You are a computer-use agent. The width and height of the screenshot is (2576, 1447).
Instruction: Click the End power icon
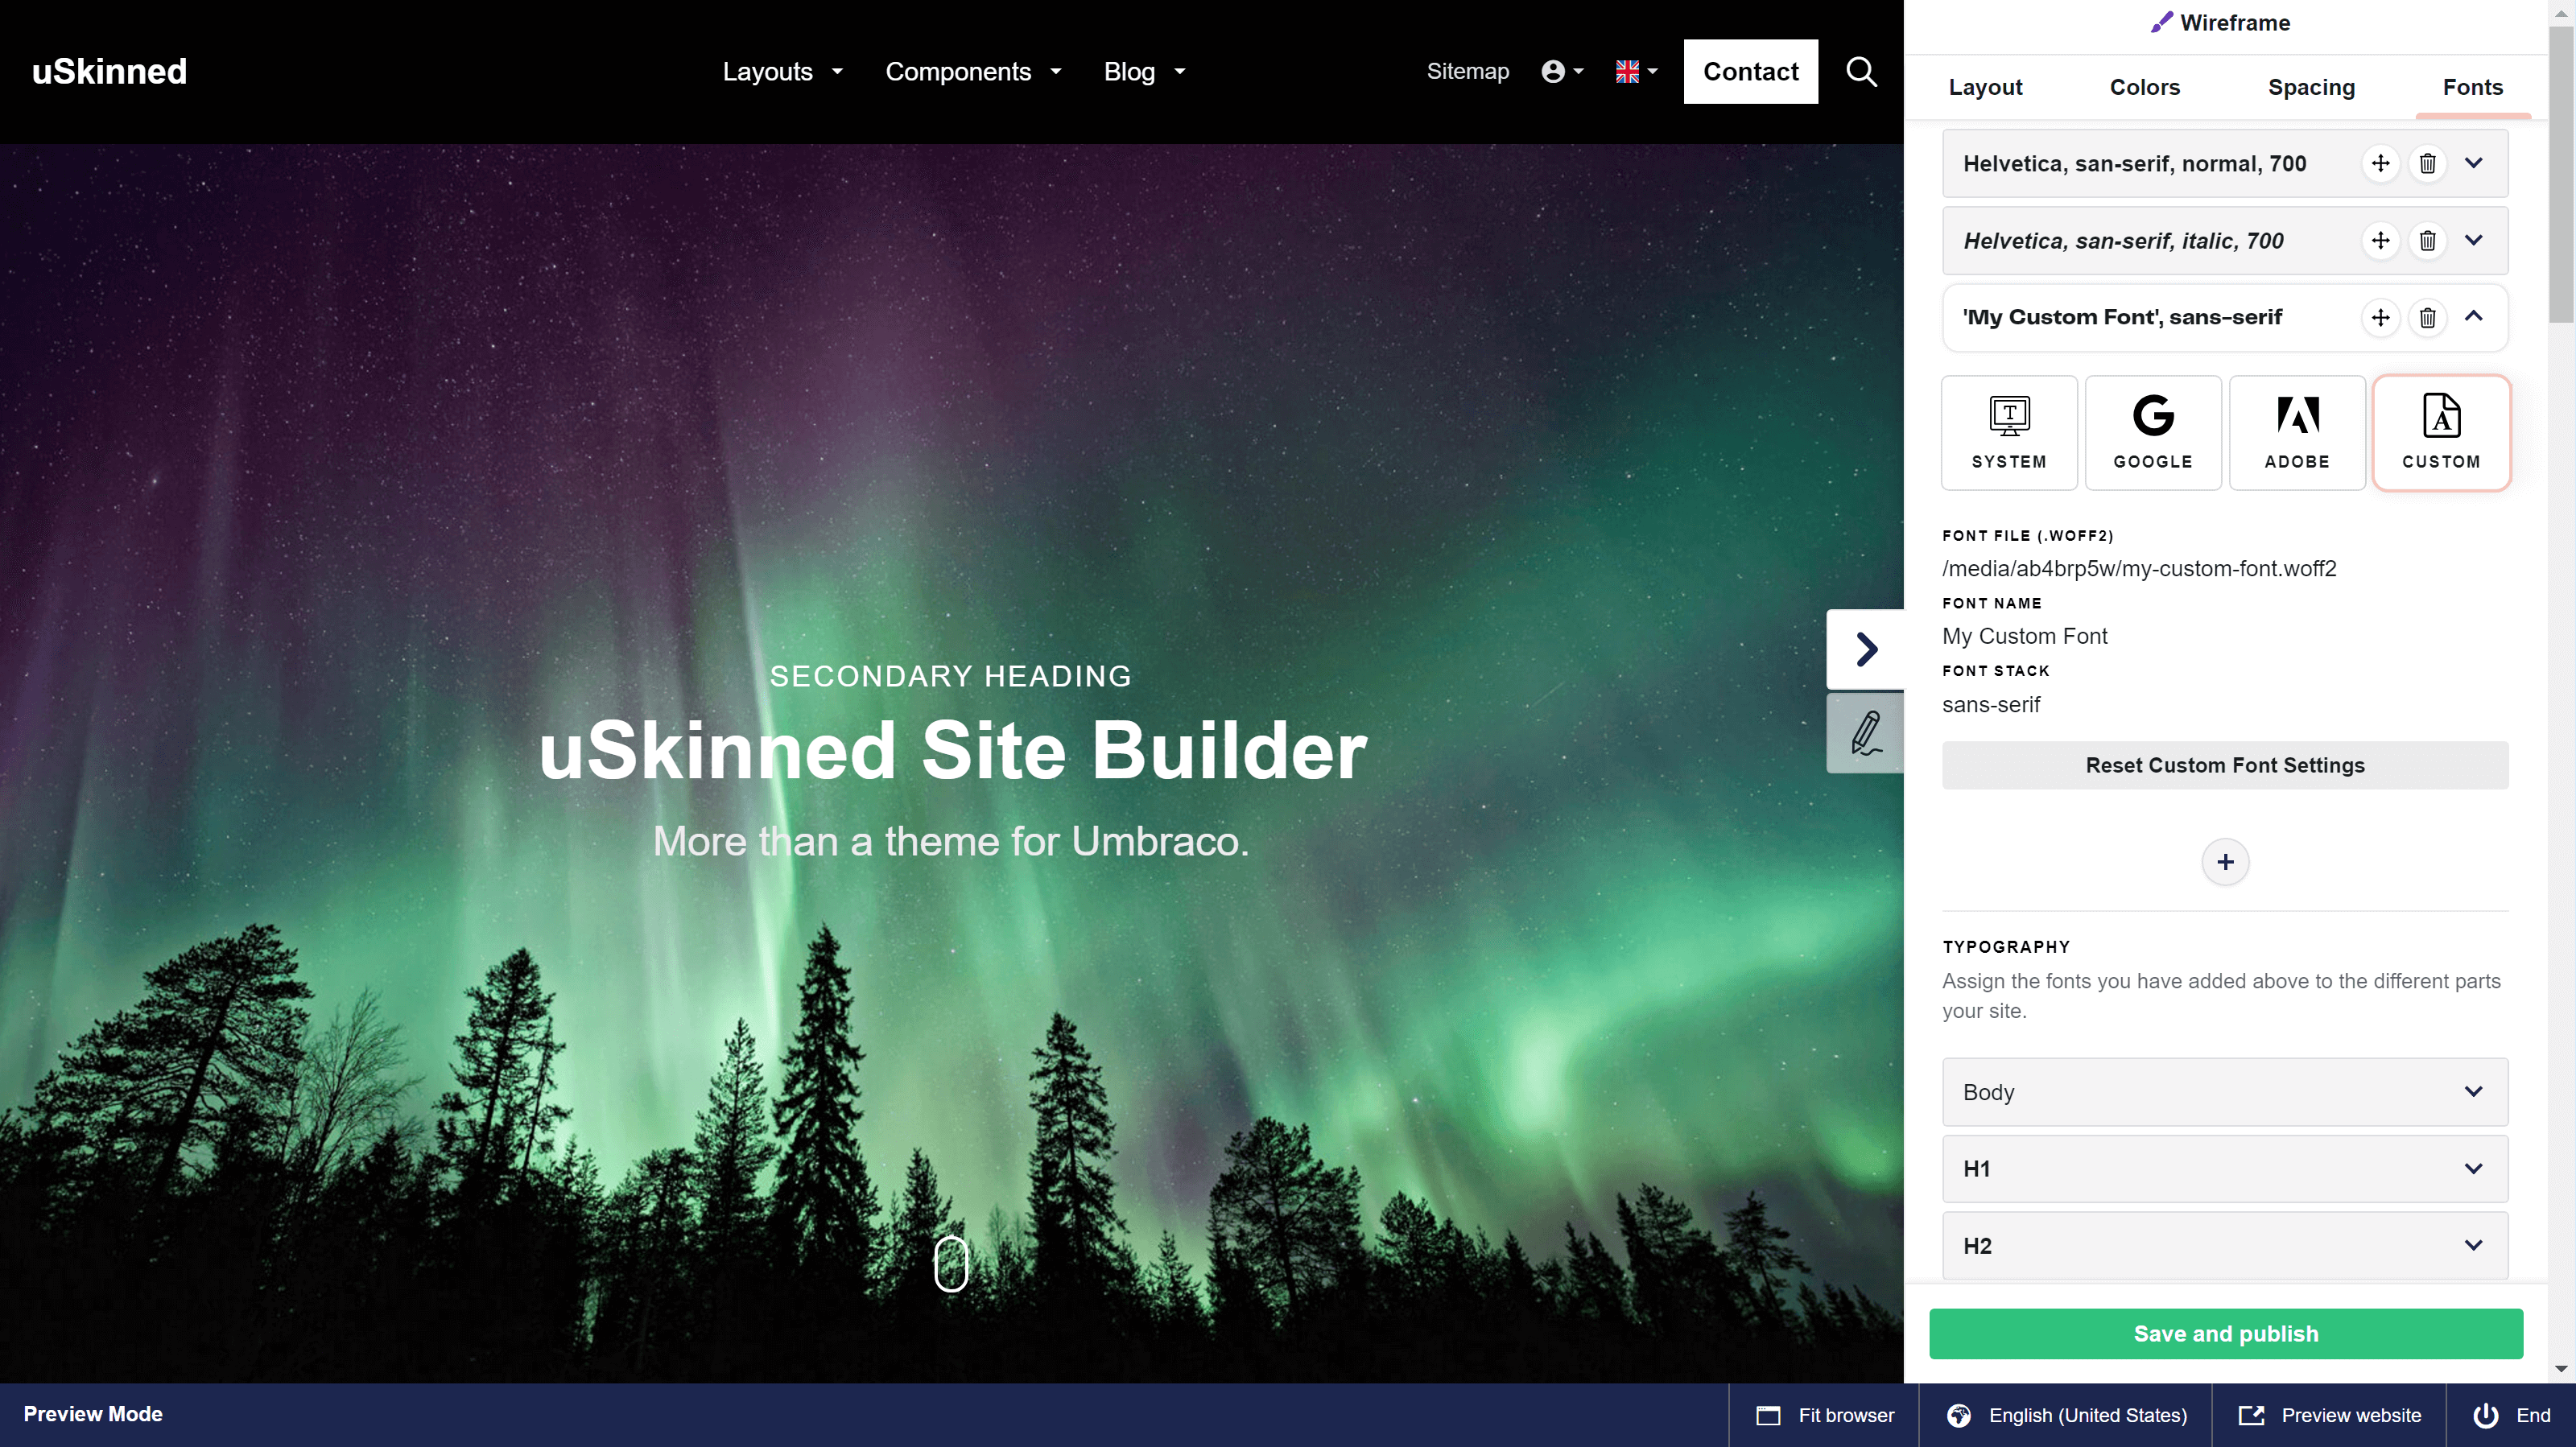pyautogui.click(x=2485, y=1415)
